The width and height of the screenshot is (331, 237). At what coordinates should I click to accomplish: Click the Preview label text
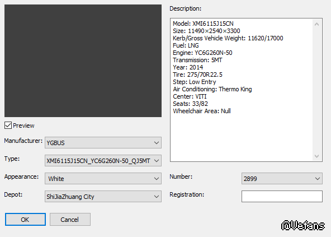pyautogui.click(x=23, y=126)
